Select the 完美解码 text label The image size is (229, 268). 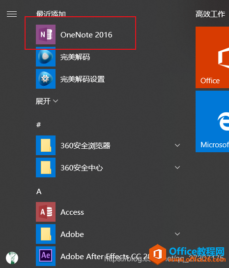tap(75, 57)
